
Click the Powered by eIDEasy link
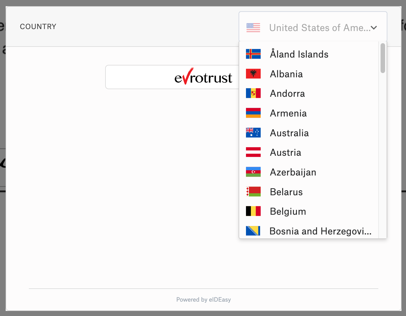click(x=203, y=300)
